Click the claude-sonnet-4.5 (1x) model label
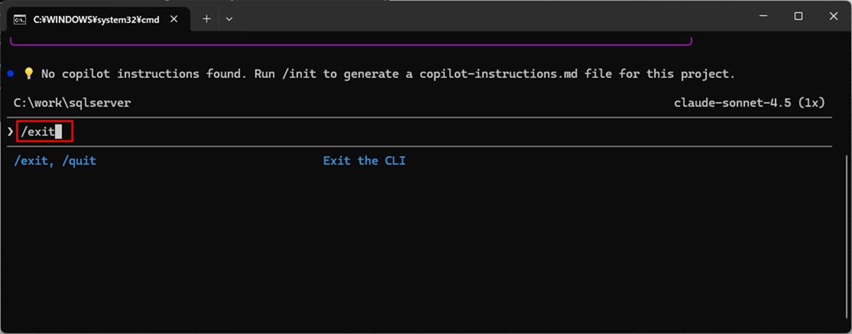Image resolution: width=852 pixels, height=334 pixels. point(749,102)
